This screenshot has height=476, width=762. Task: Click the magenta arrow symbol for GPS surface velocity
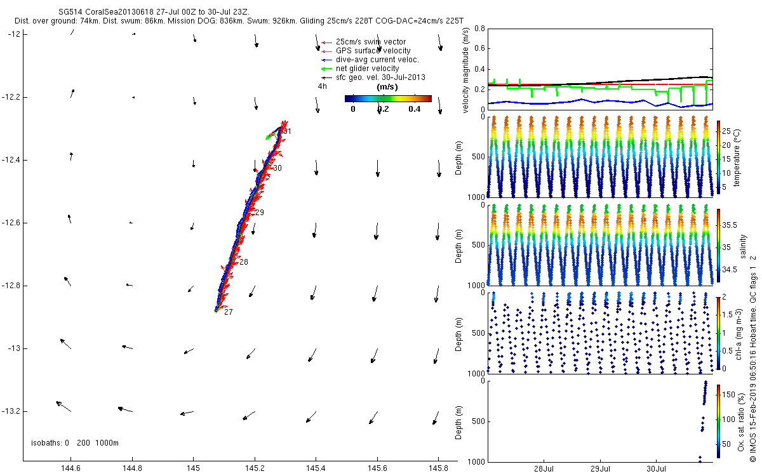pos(326,51)
